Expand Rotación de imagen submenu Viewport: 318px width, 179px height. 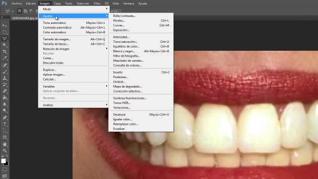pos(74,49)
